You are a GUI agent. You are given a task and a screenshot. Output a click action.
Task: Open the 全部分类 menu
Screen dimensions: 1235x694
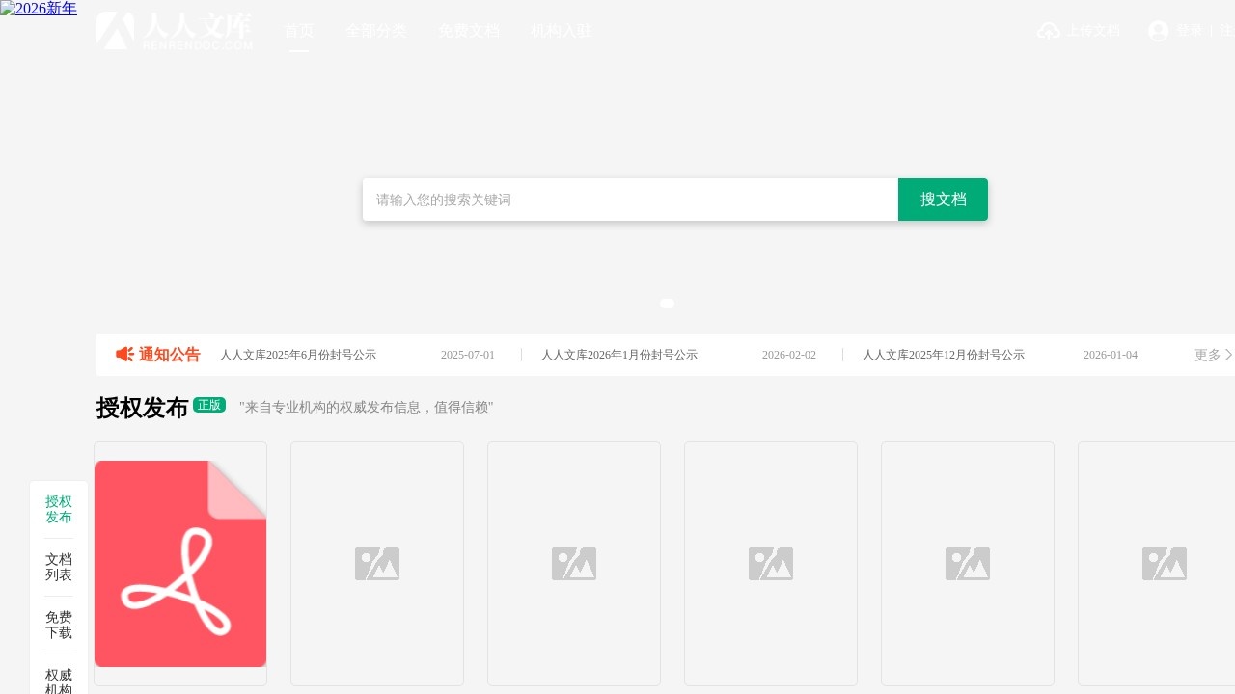pyautogui.click(x=376, y=31)
